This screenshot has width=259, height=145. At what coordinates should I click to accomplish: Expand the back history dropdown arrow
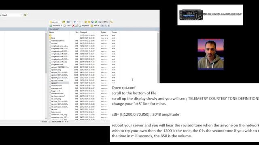(x=77, y=22)
